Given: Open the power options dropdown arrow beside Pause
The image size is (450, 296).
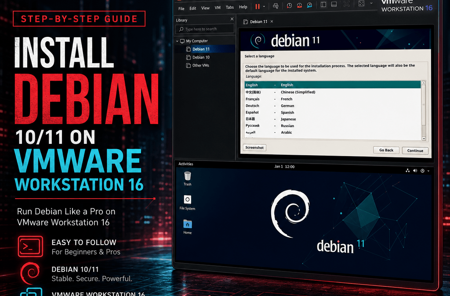Looking at the screenshot, I should click(x=264, y=7).
